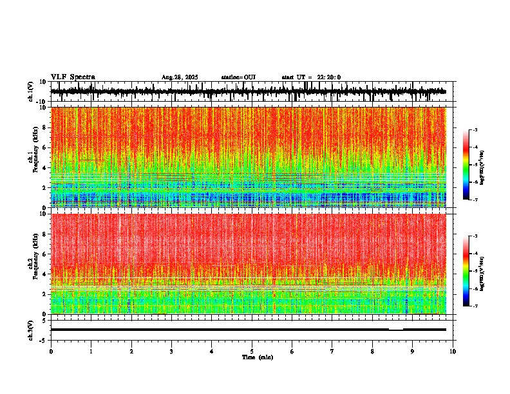The image size is (510, 394).
Task: Click time axis tick label "8"
Action: 372,352
